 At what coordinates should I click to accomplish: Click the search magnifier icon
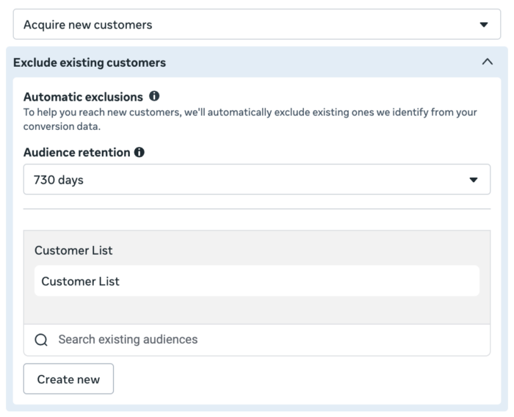(x=41, y=340)
